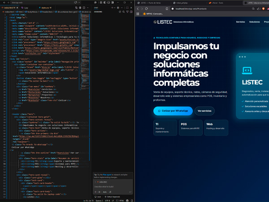Select header.hero in the breadcrumb path
This screenshot has height=202, width=269.
(46, 12)
